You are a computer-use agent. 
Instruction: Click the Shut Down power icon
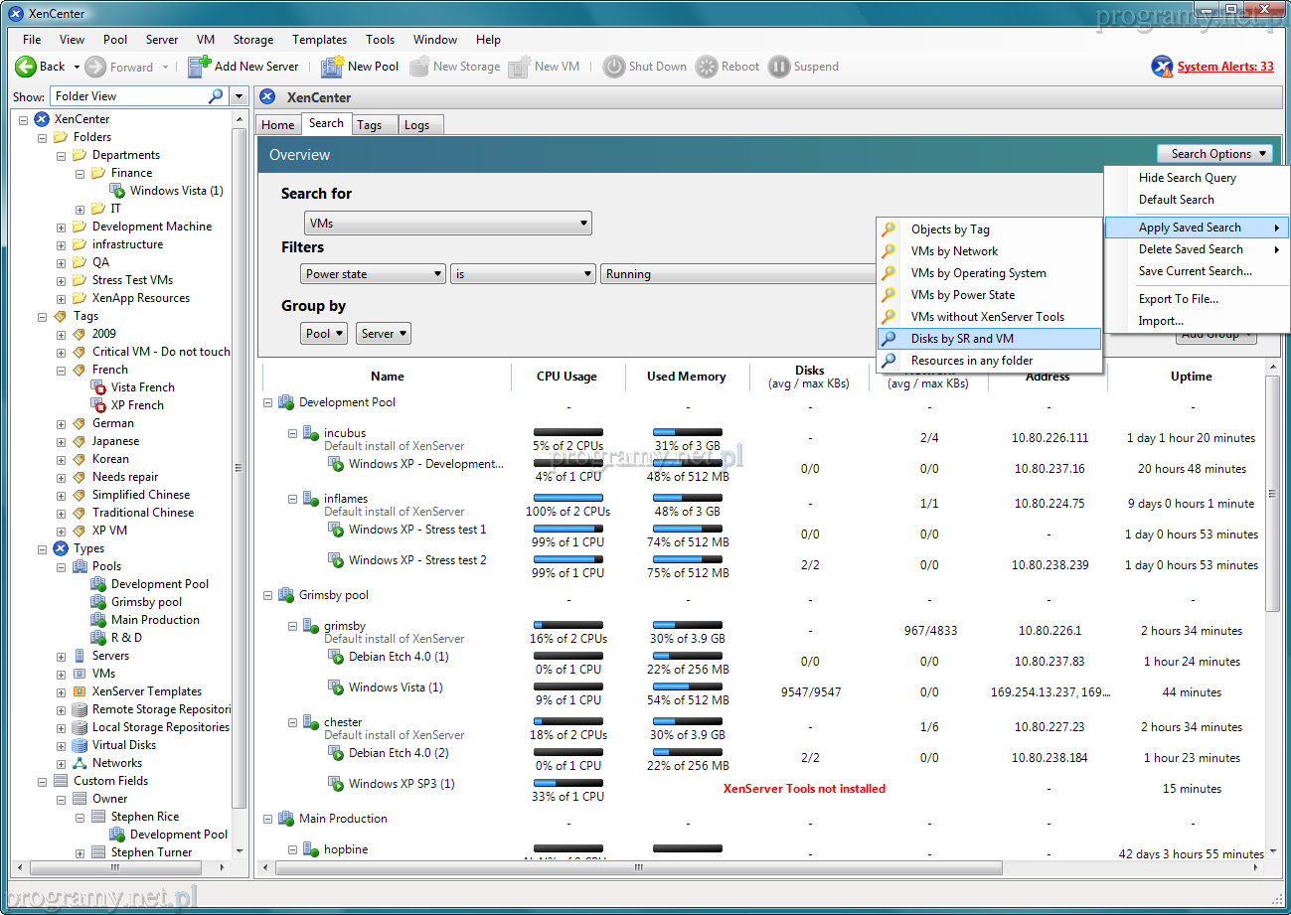[x=614, y=67]
